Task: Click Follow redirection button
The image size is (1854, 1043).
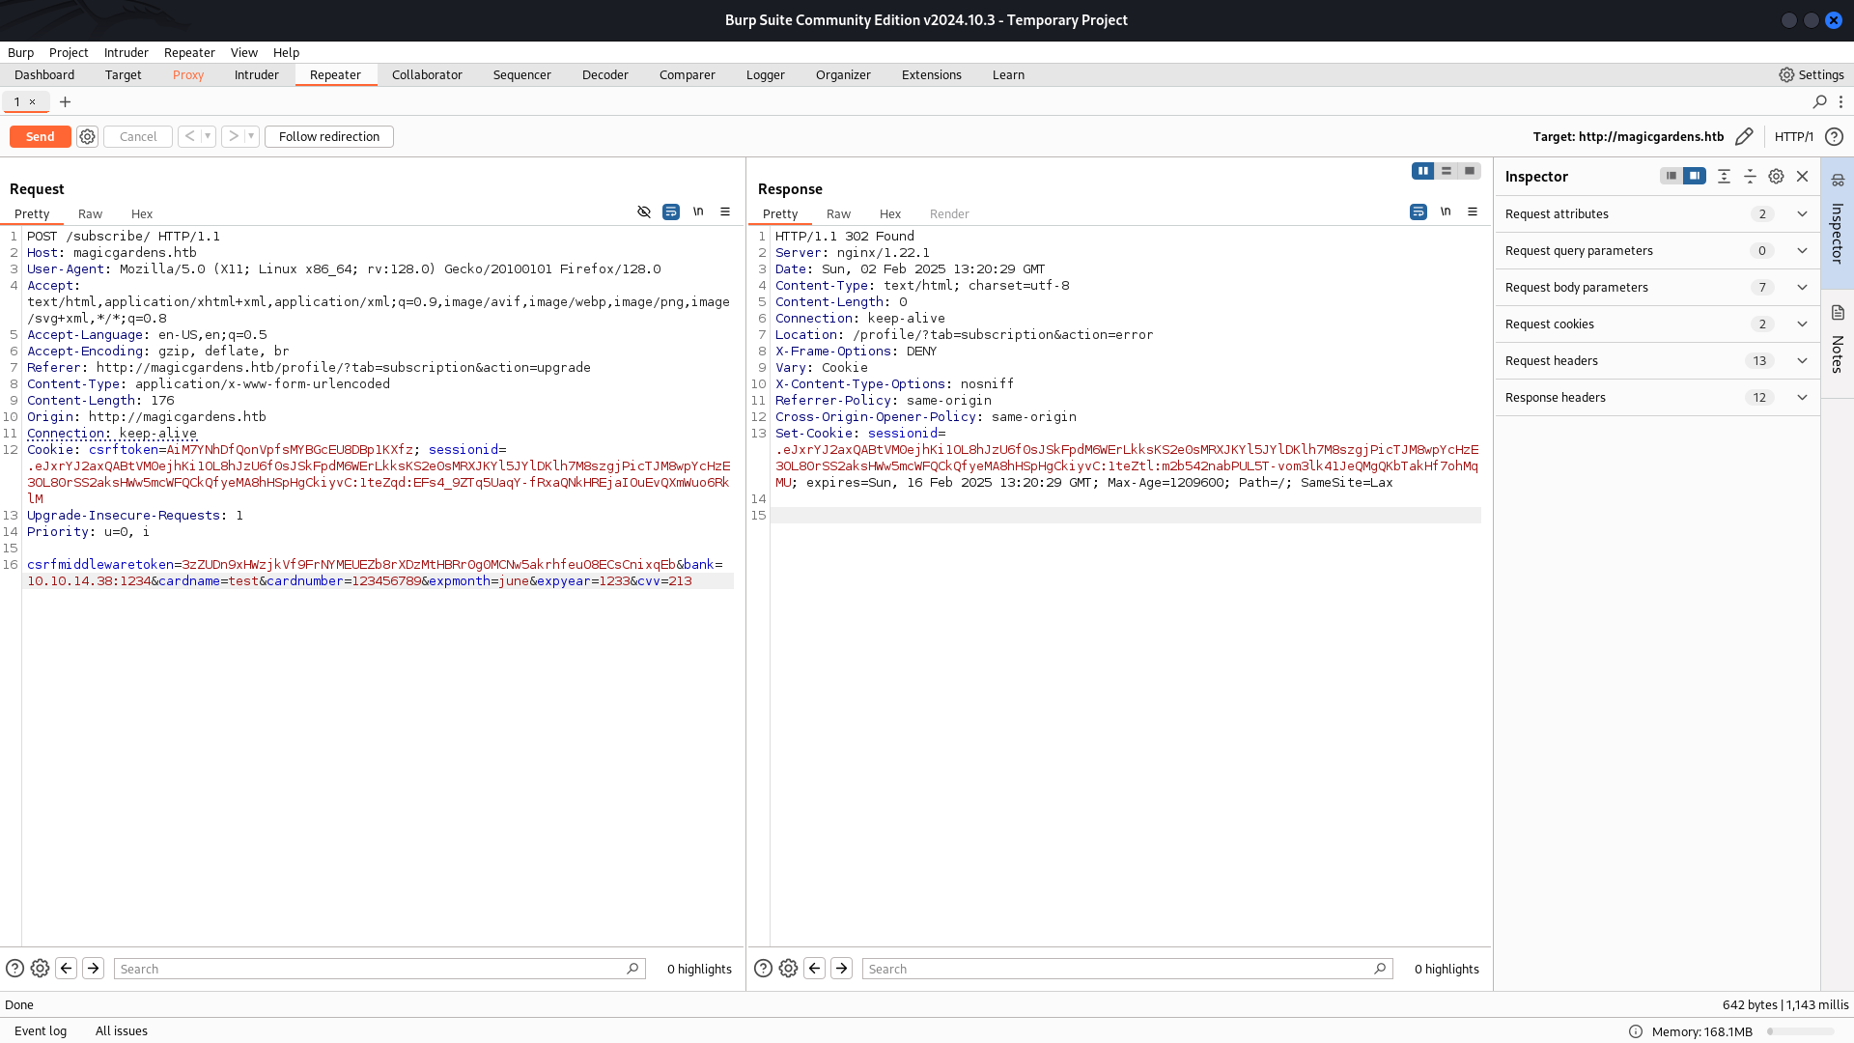Action: (329, 137)
